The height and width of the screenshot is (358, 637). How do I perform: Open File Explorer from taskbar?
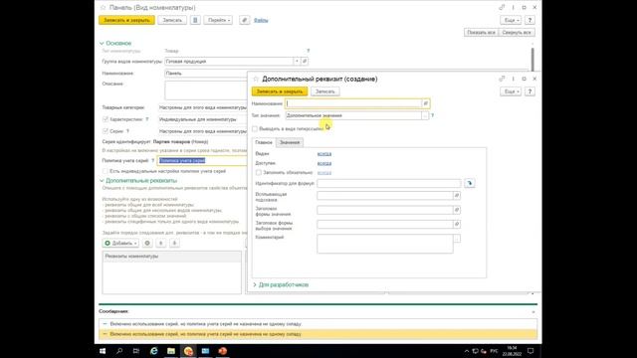[171, 351]
